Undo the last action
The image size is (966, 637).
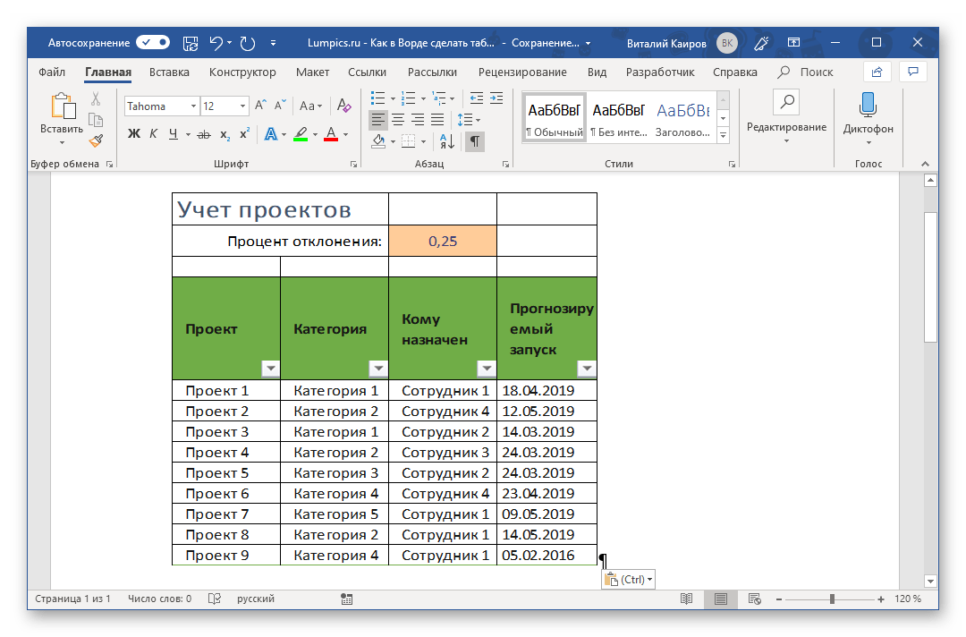(x=216, y=43)
